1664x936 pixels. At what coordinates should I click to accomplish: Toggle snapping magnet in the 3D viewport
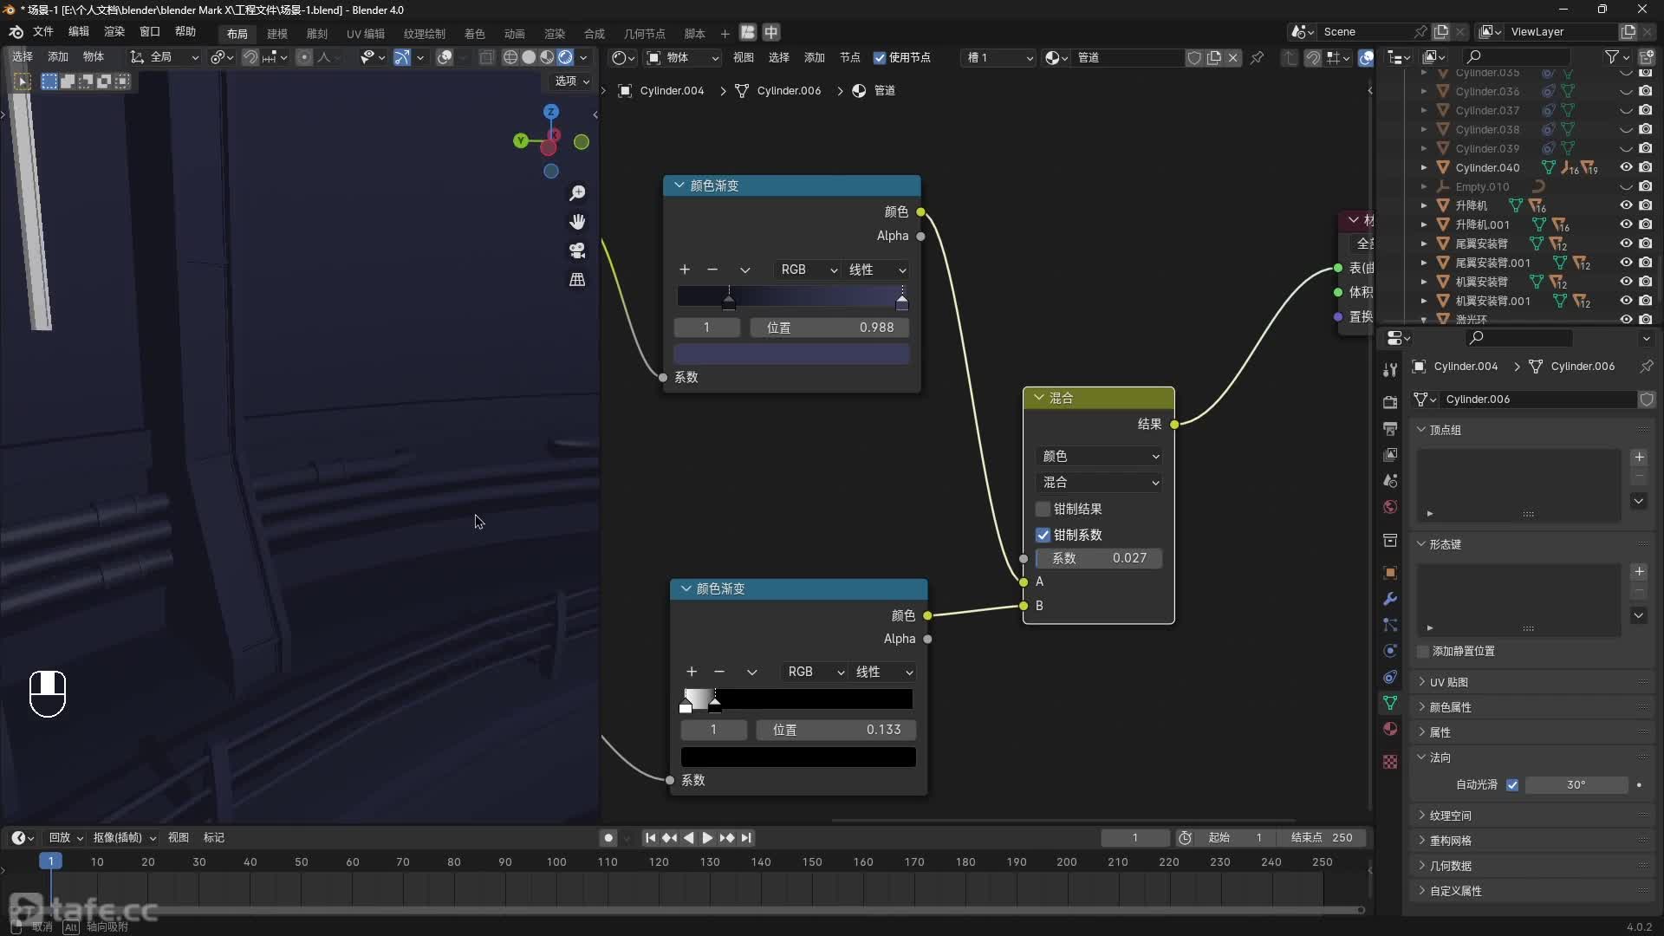pyautogui.click(x=250, y=57)
